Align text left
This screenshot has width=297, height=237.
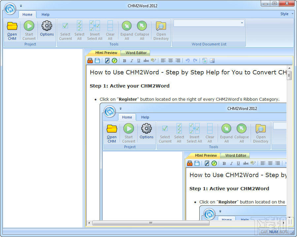pos(163,61)
